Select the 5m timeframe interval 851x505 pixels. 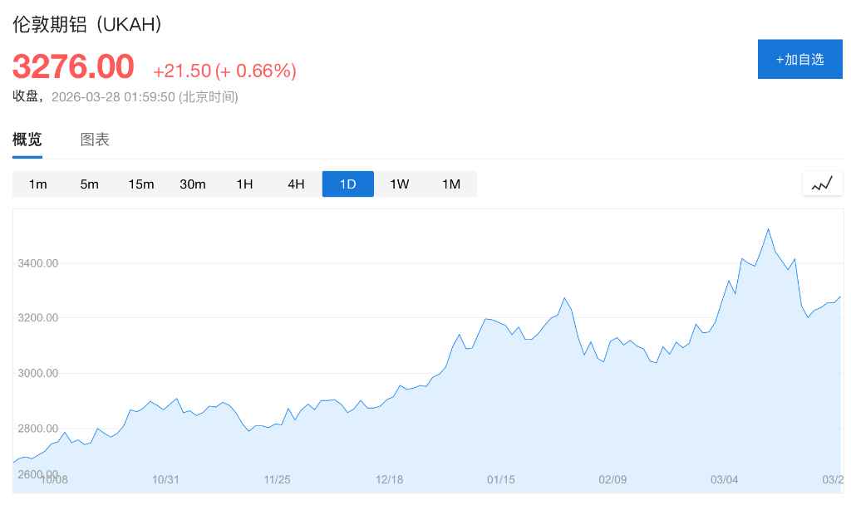click(89, 184)
